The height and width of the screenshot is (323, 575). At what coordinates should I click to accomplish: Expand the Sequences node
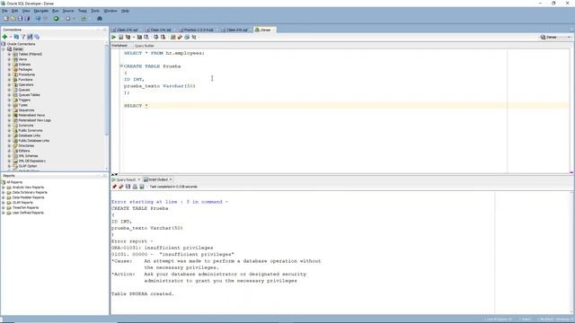[9, 110]
